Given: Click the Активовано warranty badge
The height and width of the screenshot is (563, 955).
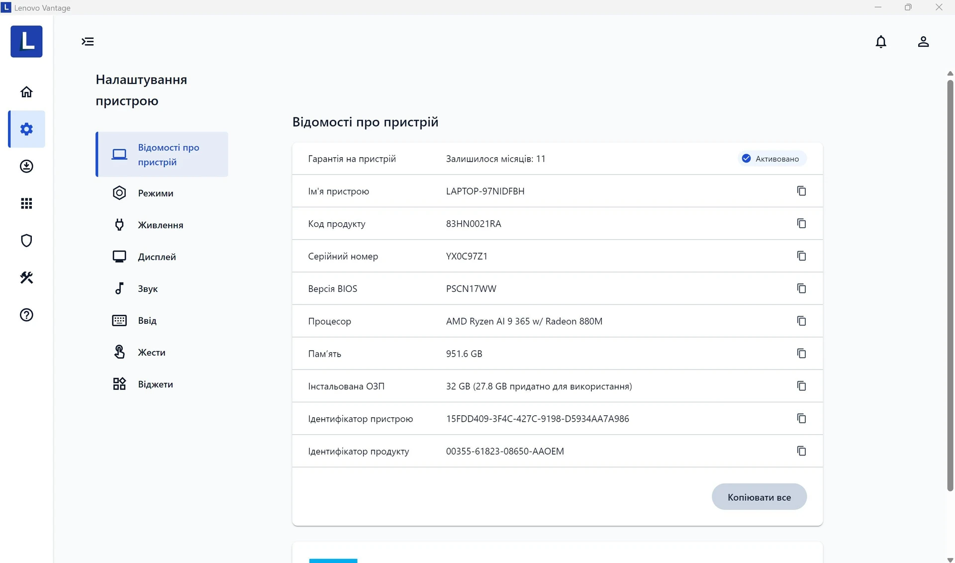Looking at the screenshot, I should [x=772, y=159].
